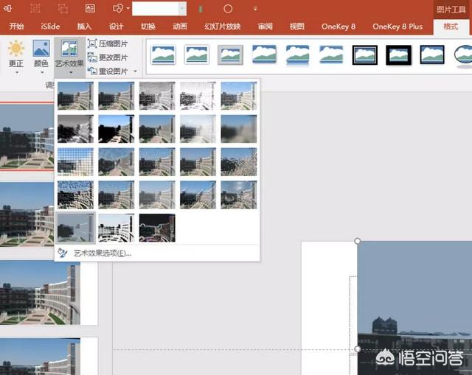This screenshot has width=472, height=375.
Task: Choose second artistic effect, row three
Action: click(117, 162)
